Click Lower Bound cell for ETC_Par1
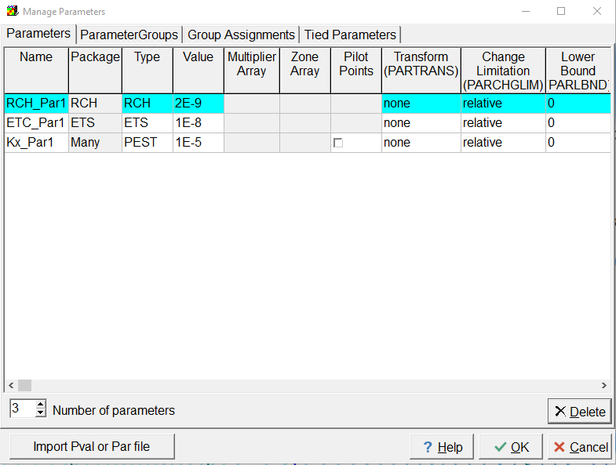This screenshot has height=465, width=616. pos(578,123)
